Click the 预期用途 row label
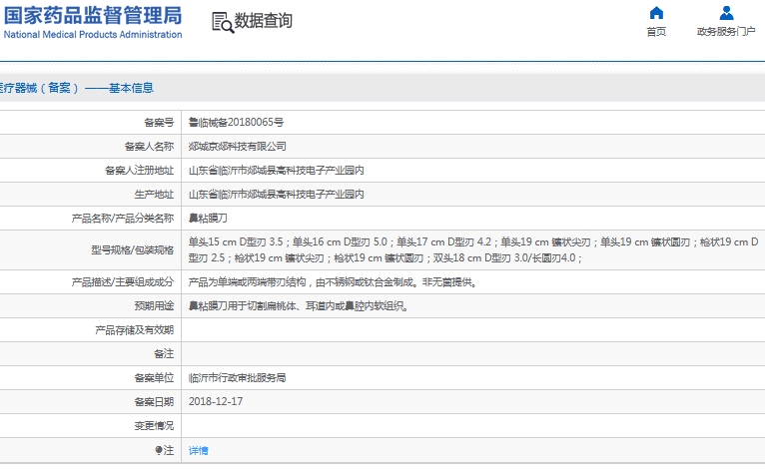Viewport: 765px width, 473px height. (154, 305)
